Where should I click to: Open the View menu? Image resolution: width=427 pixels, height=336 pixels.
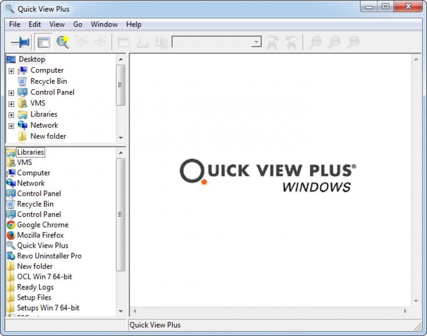coord(57,25)
